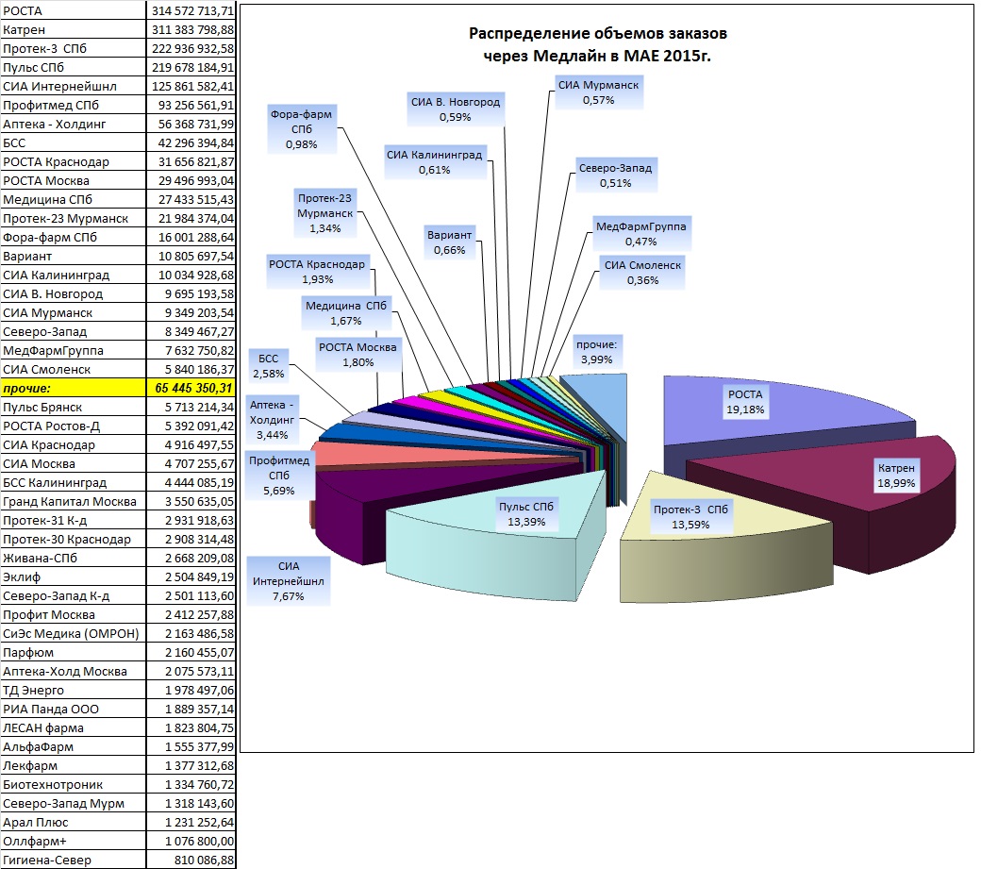Select the Живана-СПб table cell
The width and height of the screenshot is (981, 869).
[74, 558]
